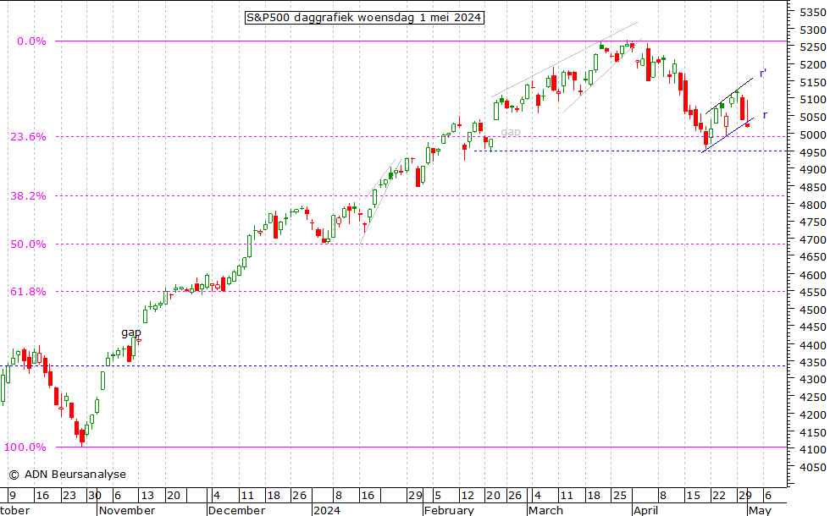Select the 23.6% Fibonacci level label

(28, 137)
